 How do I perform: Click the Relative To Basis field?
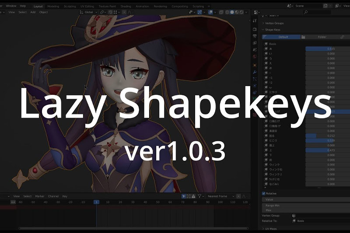321,221
